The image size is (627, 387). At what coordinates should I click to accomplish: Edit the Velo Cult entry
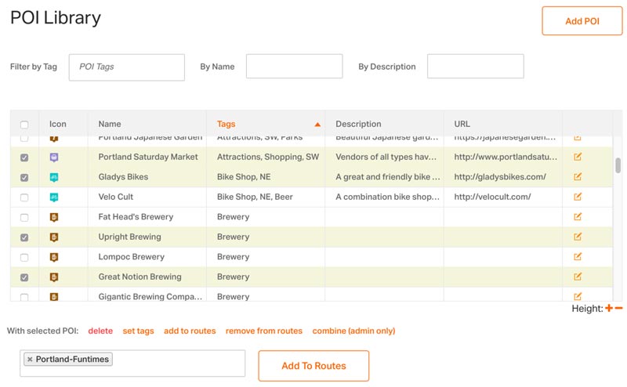coord(578,197)
